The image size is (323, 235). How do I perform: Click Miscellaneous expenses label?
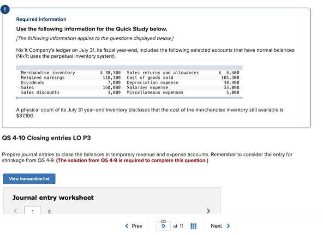pyautogui.click(x=155, y=92)
